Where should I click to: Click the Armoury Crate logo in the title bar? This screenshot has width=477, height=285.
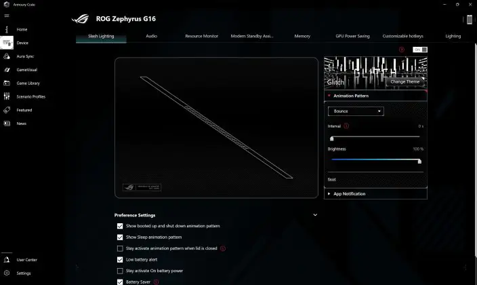6,5
